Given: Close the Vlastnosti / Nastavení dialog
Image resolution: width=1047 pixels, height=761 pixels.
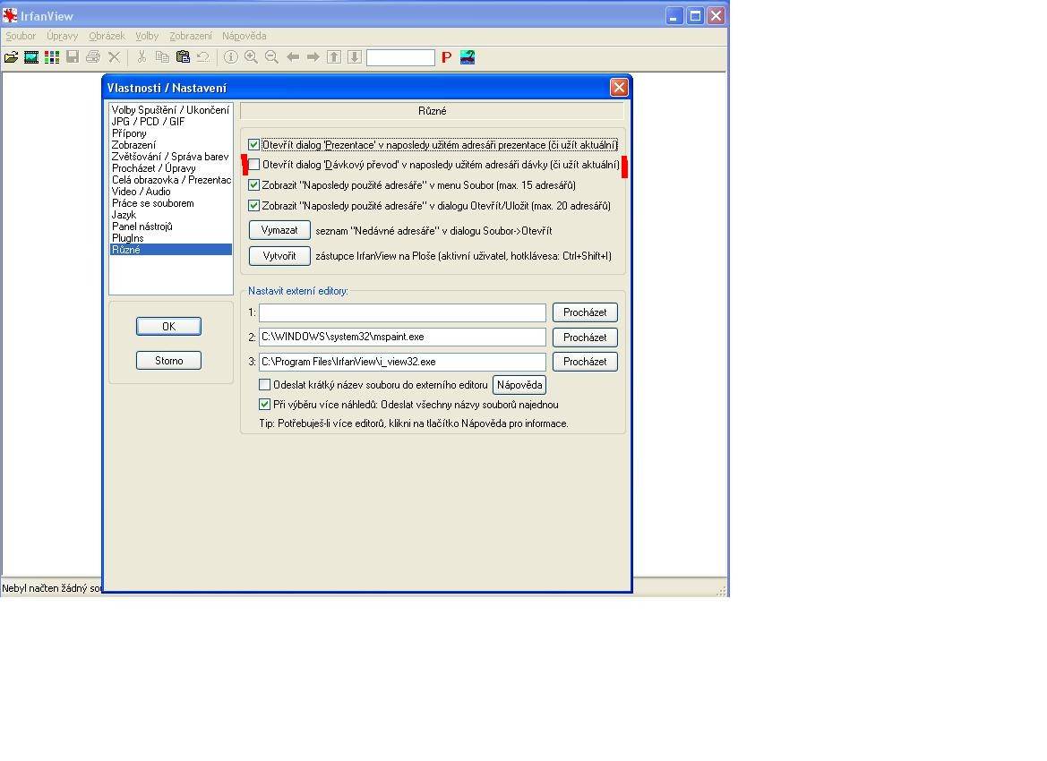Looking at the screenshot, I should tap(619, 88).
